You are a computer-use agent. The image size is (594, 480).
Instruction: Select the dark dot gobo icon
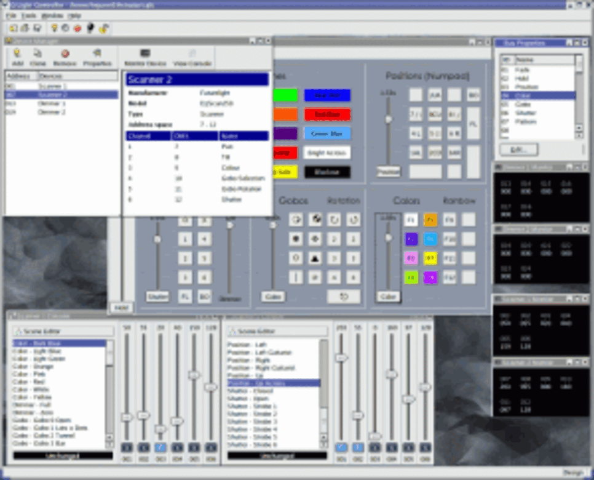click(x=296, y=239)
